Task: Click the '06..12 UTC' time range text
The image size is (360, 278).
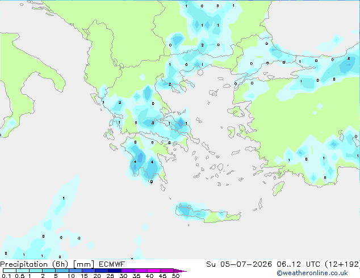Action: tap(298, 264)
